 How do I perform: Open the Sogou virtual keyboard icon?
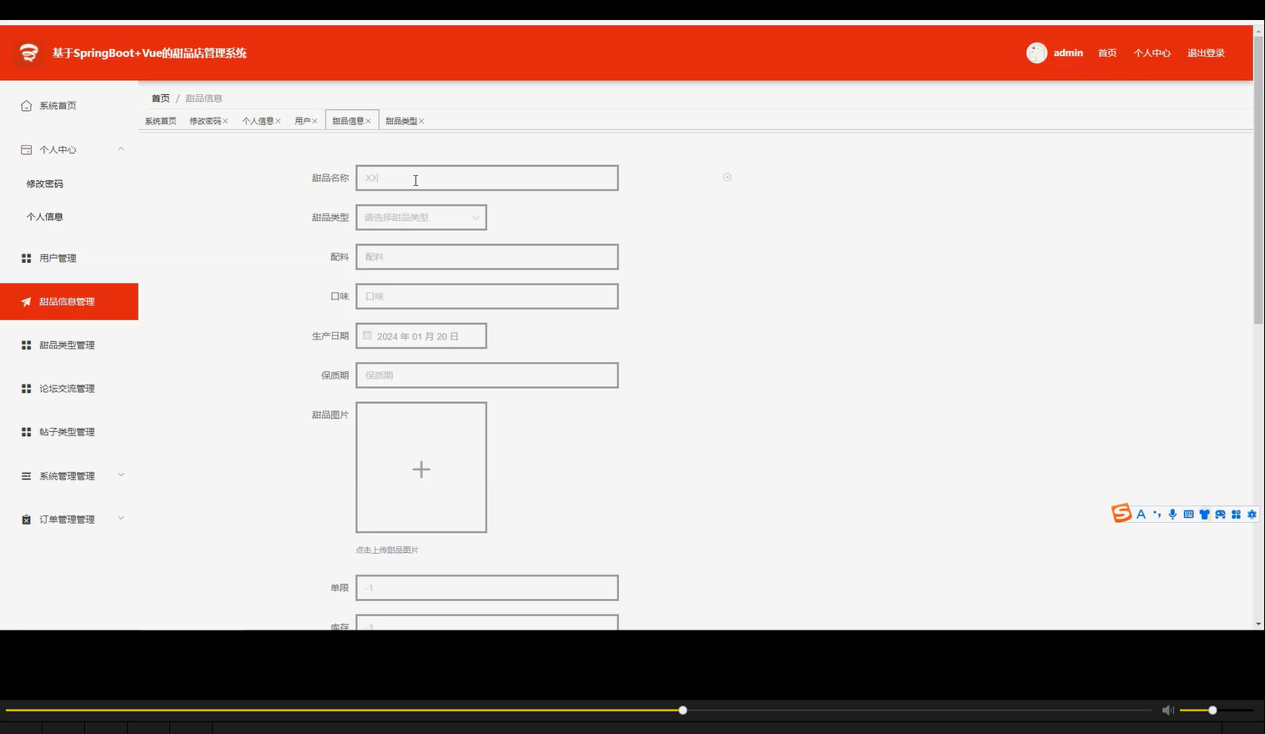click(x=1189, y=514)
